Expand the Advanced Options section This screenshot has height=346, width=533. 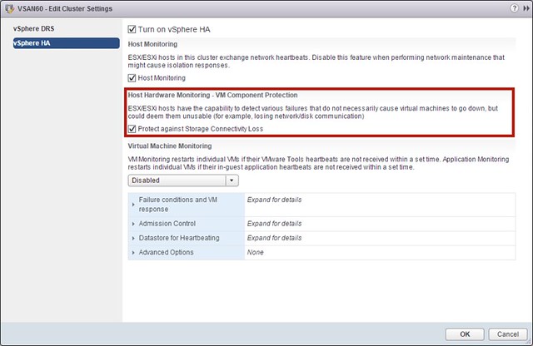click(x=133, y=253)
